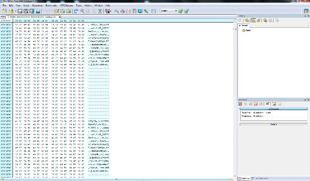Select the Default tab in History panel
The height and width of the screenshot is (181, 310).
coord(243,25)
